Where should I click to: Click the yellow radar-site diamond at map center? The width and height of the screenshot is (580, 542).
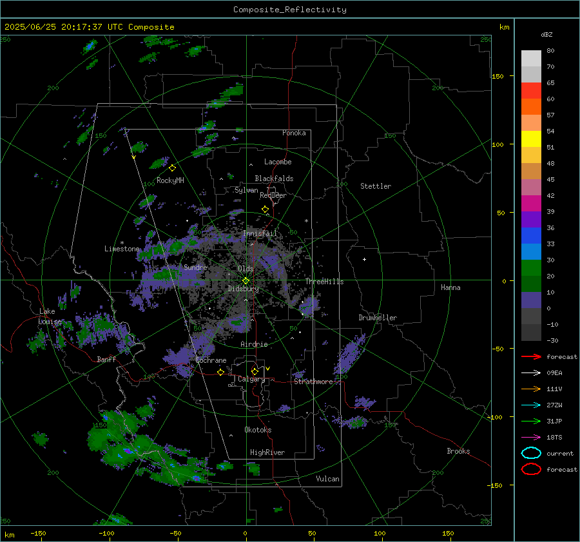point(246,281)
